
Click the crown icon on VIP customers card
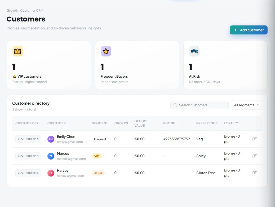click(17, 51)
